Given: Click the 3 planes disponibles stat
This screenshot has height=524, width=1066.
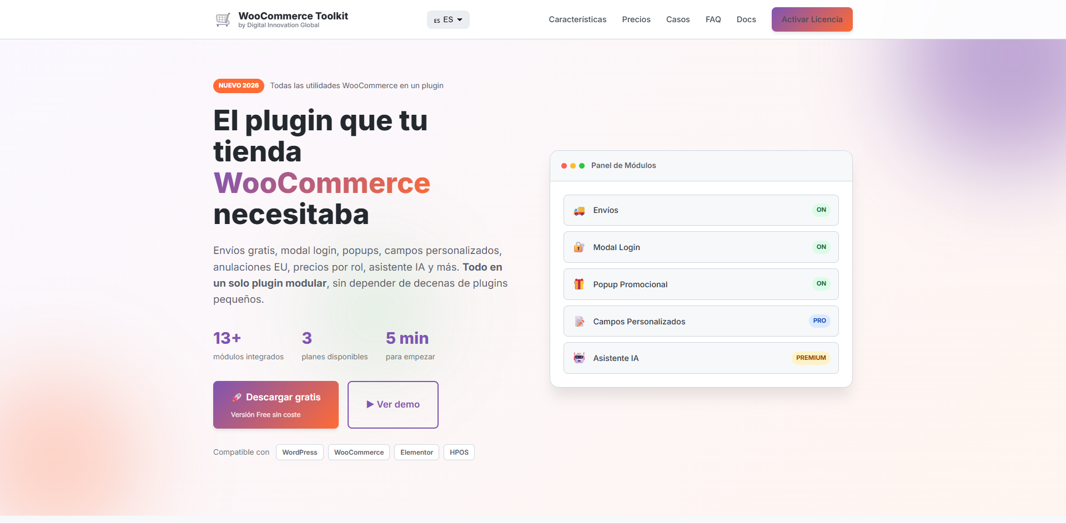Looking at the screenshot, I should [335, 345].
